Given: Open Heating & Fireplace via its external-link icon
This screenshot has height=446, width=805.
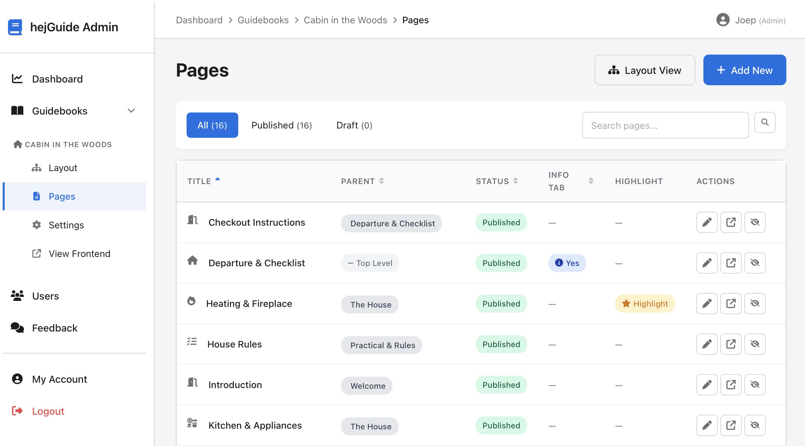Looking at the screenshot, I should pyautogui.click(x=731, y=303).
